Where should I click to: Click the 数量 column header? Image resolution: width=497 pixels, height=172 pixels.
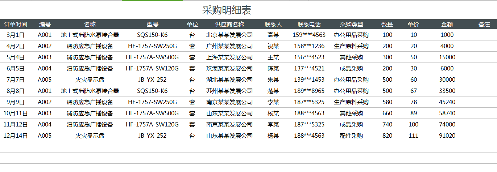(387, 25)
